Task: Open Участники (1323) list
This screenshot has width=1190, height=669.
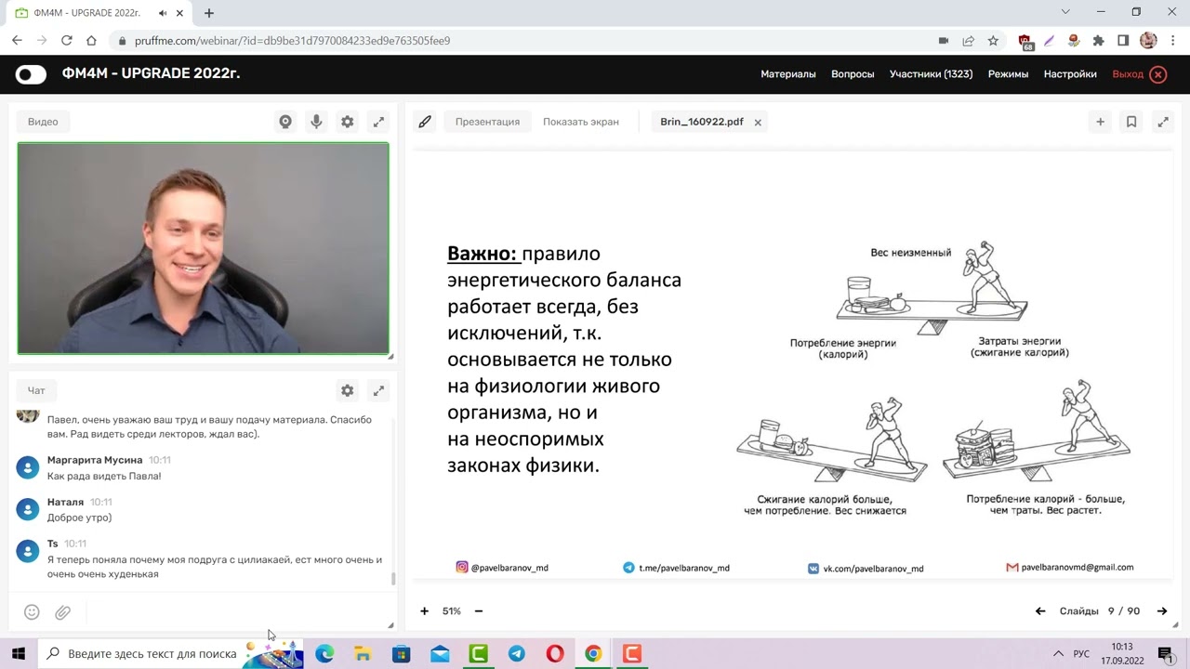Action: pyautogui.click(x=932, y=73)
